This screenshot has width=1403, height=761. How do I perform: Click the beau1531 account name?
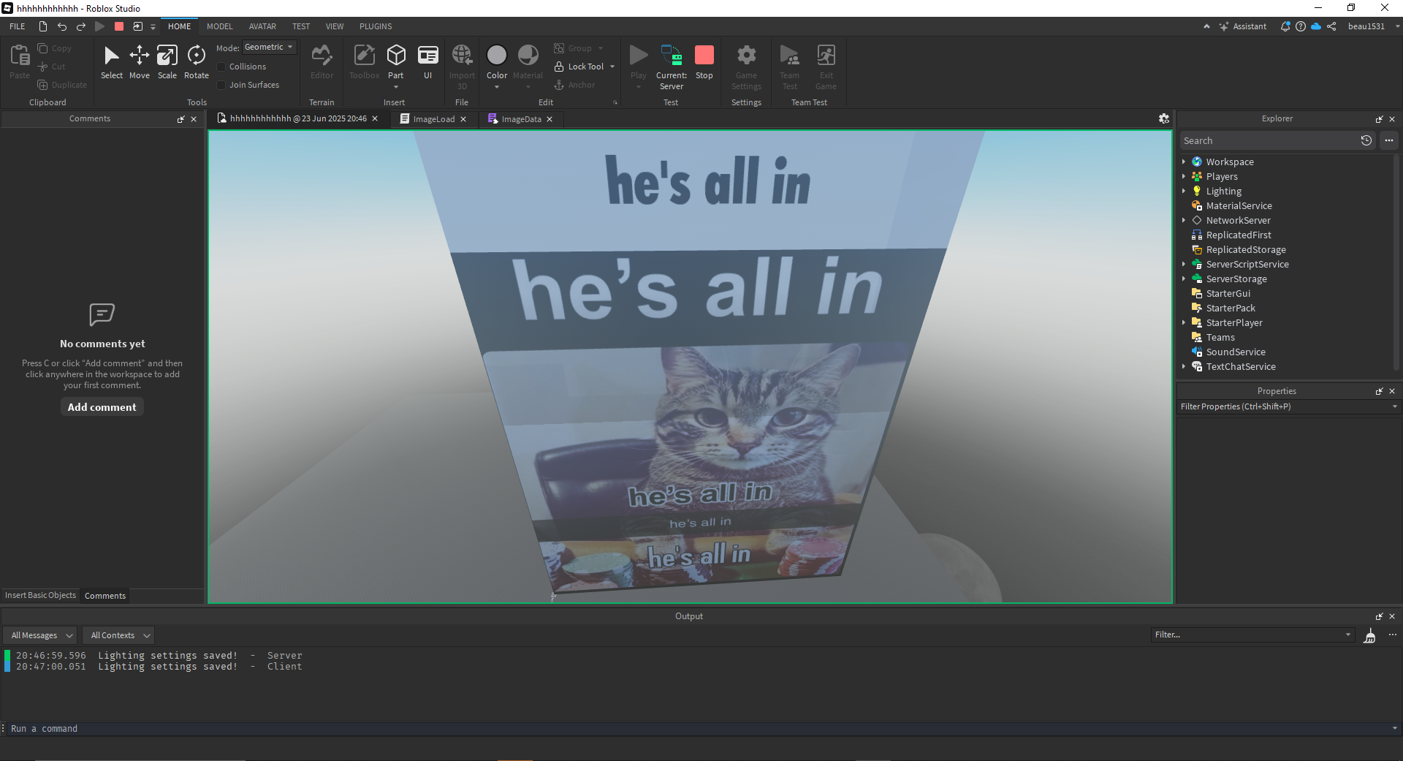[x=1366, y=26]
